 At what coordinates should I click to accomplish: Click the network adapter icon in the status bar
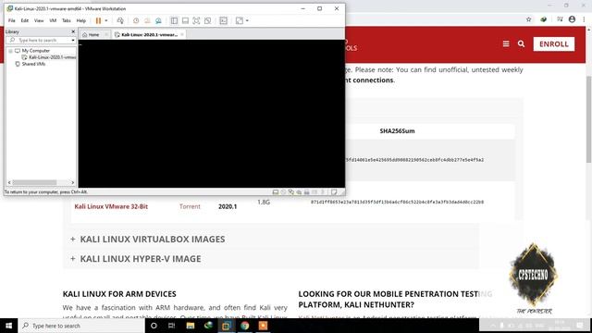(x=291, y=192)
